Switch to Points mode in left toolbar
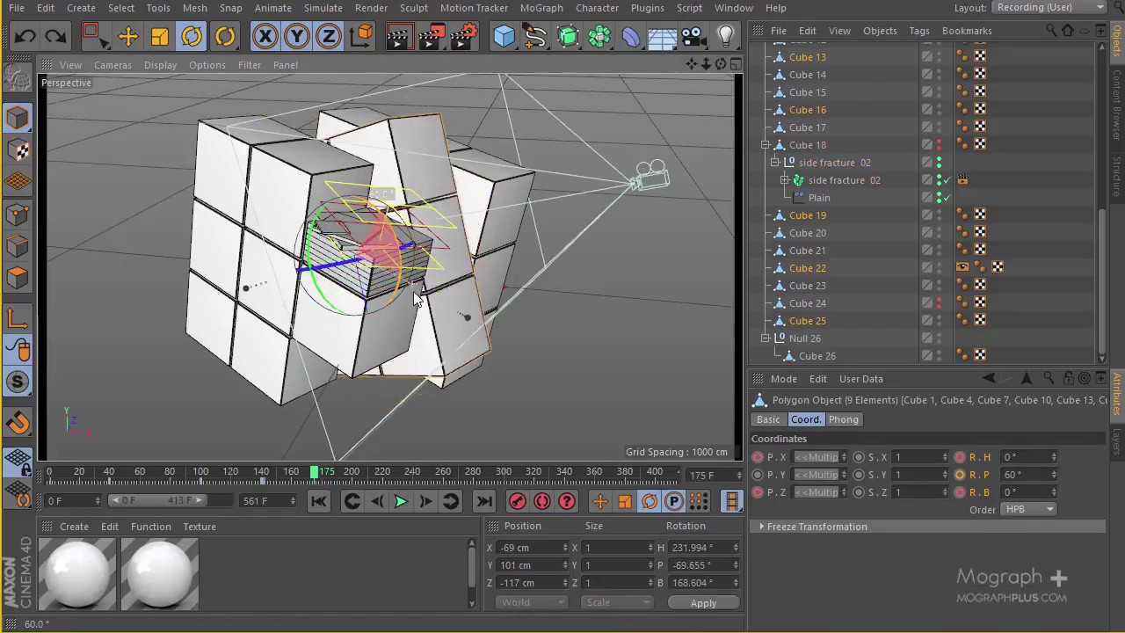Screen dimensions: 1125x633 click(x=18, y=214)
